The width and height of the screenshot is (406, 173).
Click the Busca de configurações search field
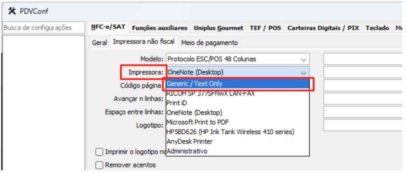(x=42, y=28)
